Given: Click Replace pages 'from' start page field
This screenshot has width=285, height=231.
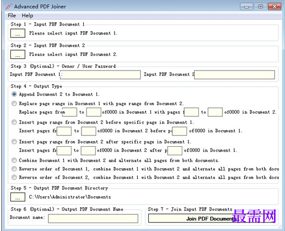Looking at the screenshot, I should (x=70, y=112).
